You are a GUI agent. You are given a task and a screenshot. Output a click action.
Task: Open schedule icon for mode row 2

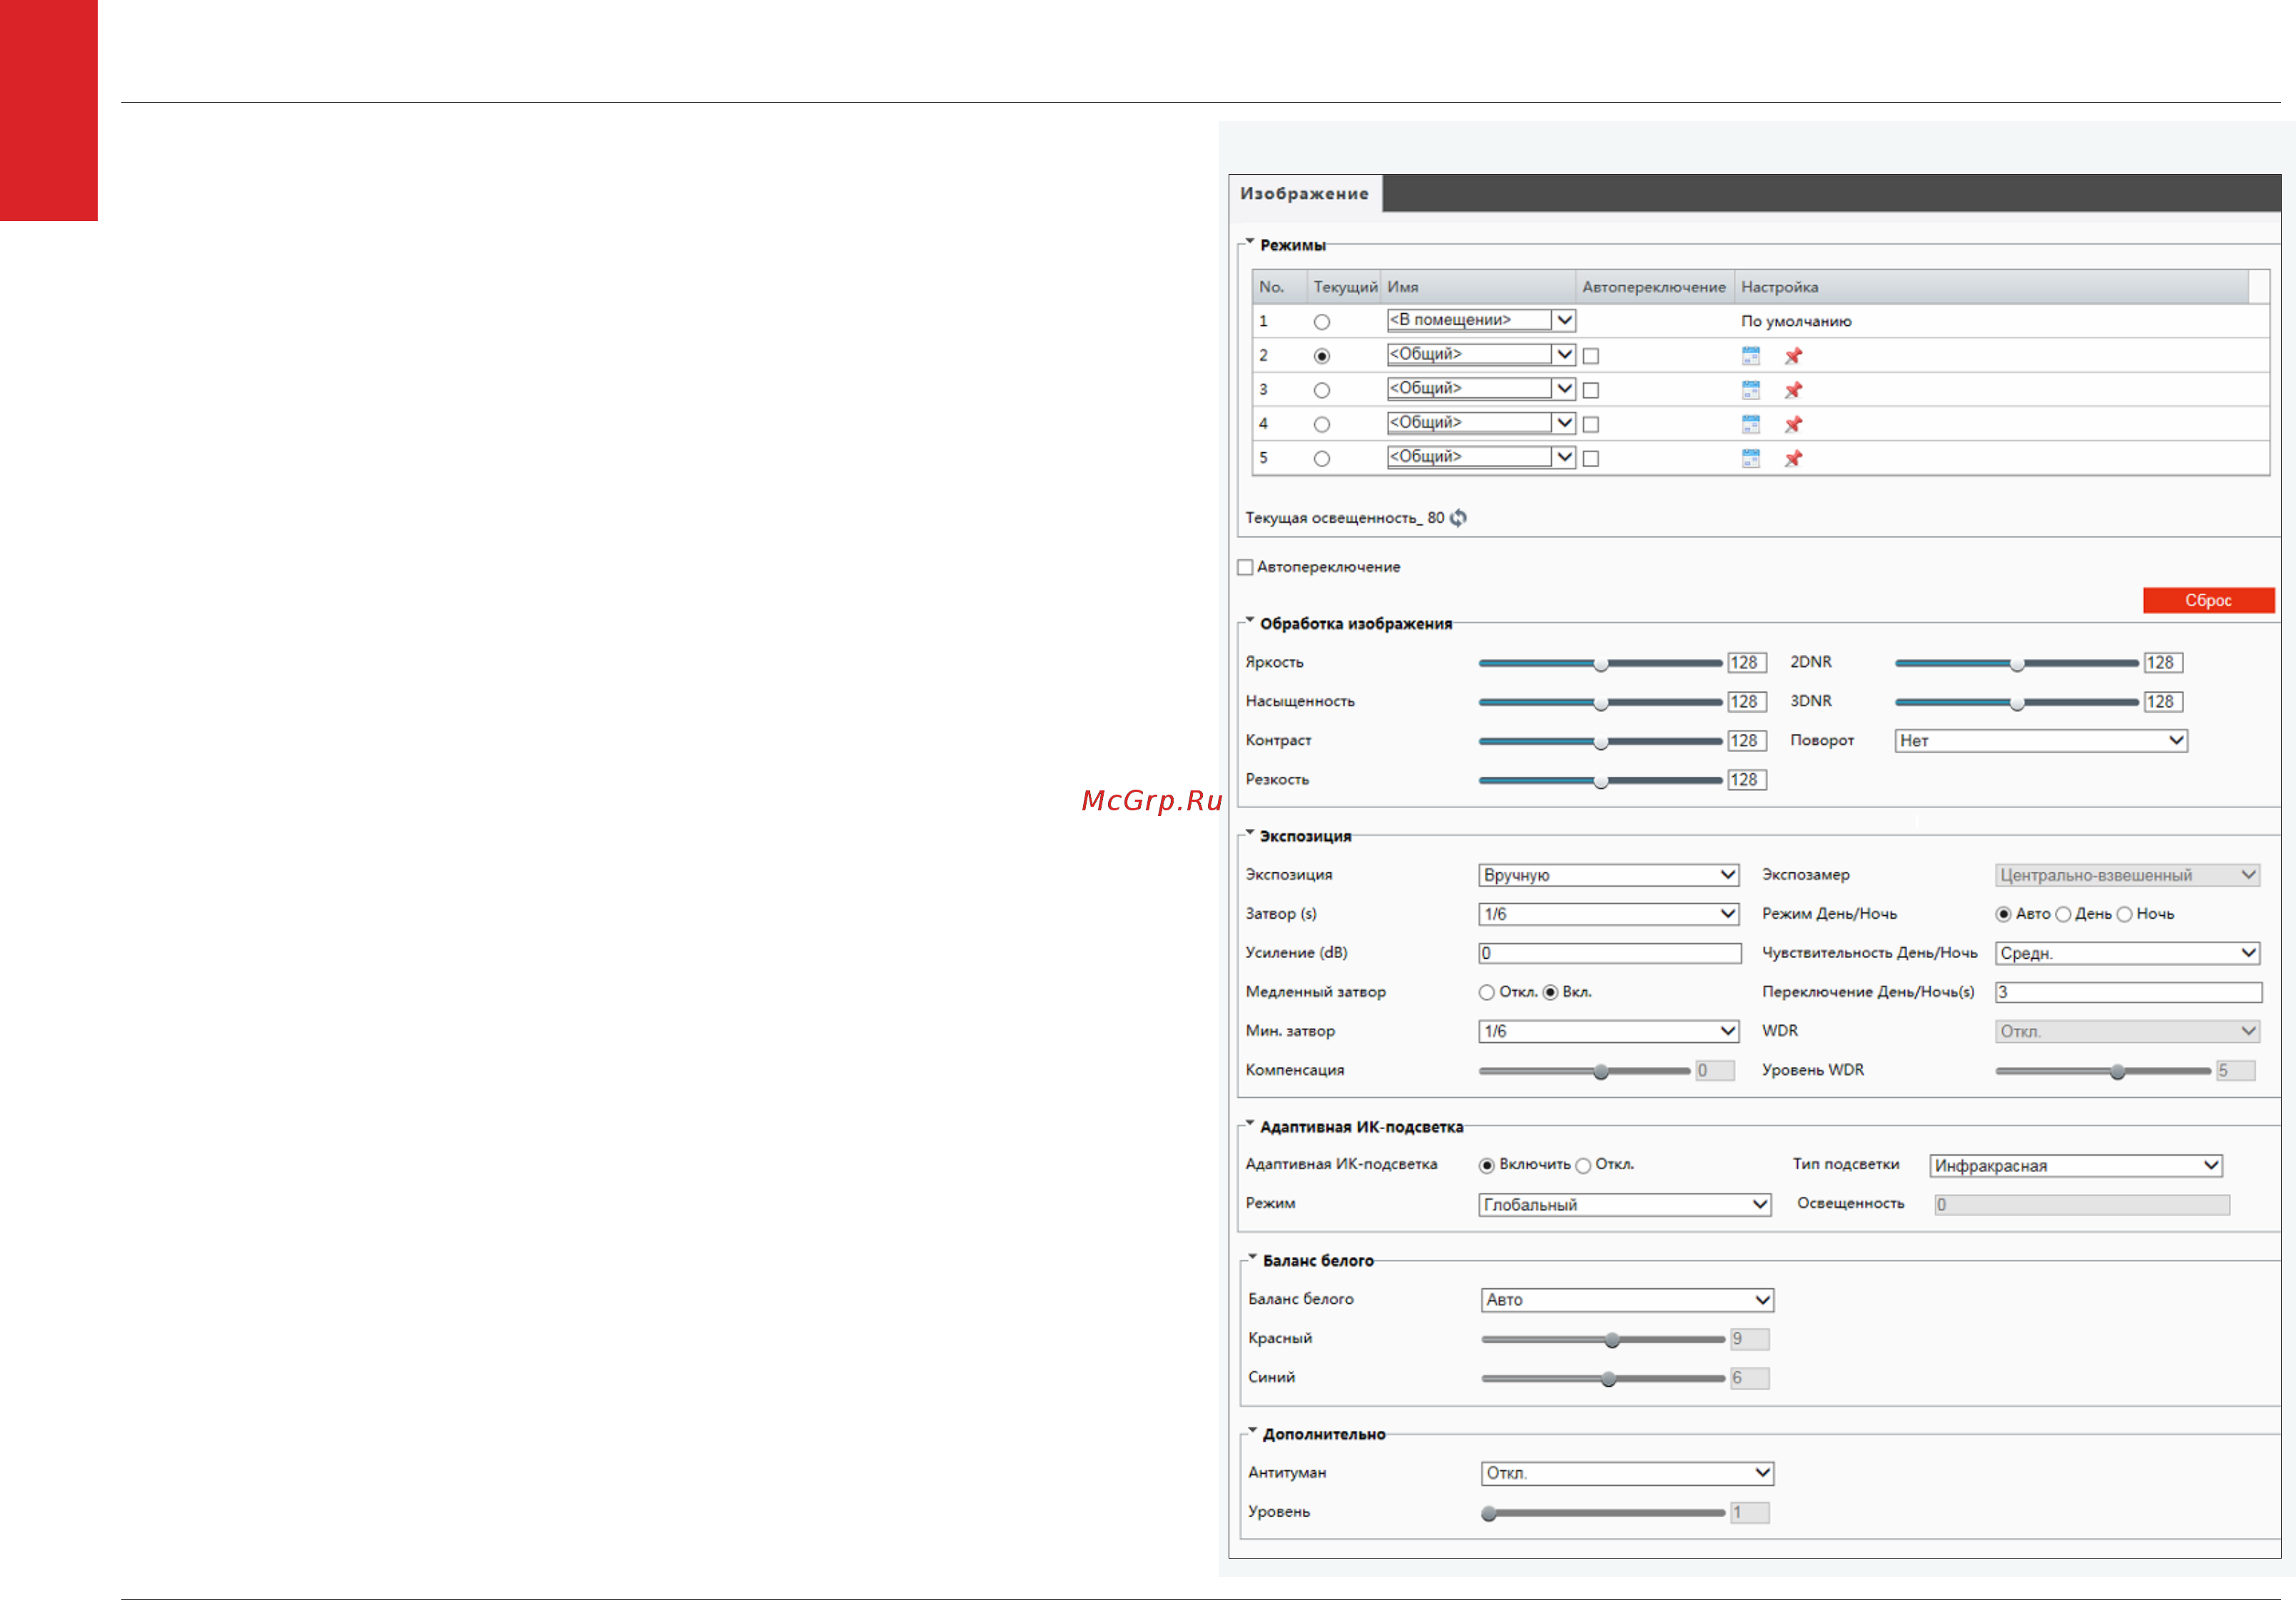(x=1750, y=356)
